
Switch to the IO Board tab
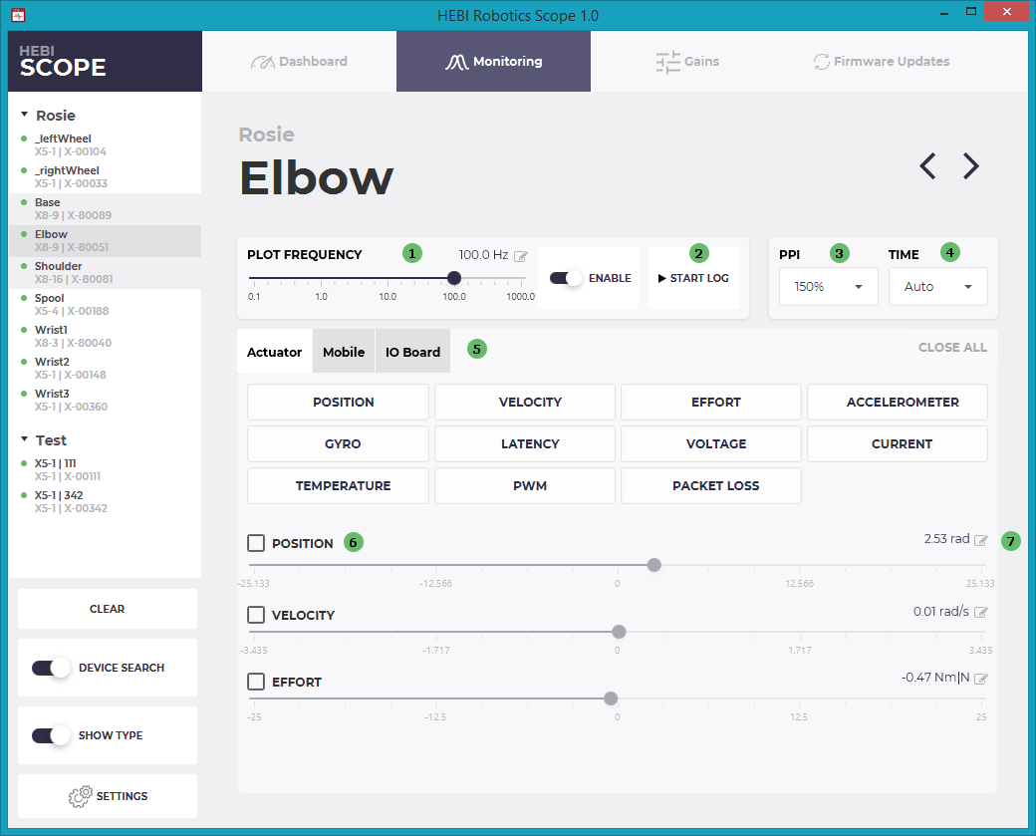point(412,351)
